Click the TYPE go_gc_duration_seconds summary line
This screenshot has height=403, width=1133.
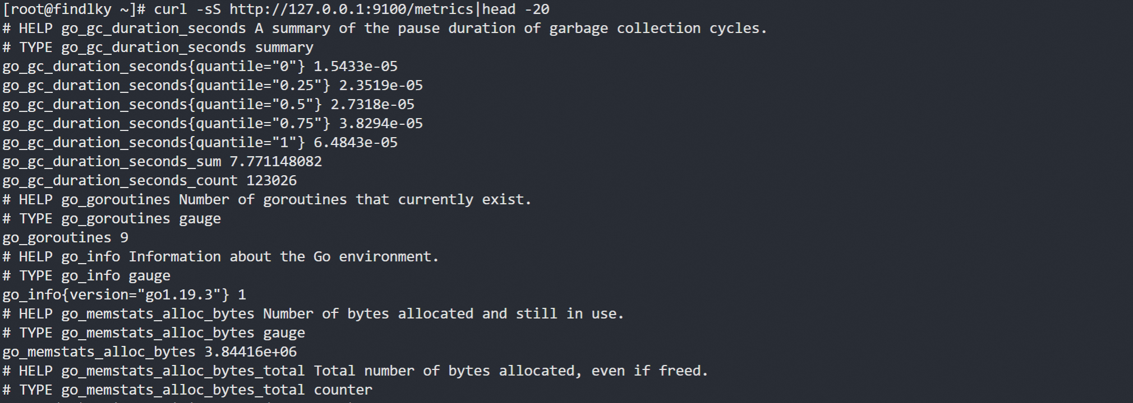click(158, 48)
